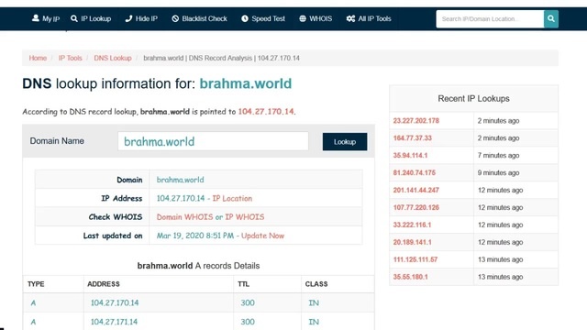This screenshot has width=587, height=330.
Task: Click the ADDRESS column header
Action: pos(104,284)
